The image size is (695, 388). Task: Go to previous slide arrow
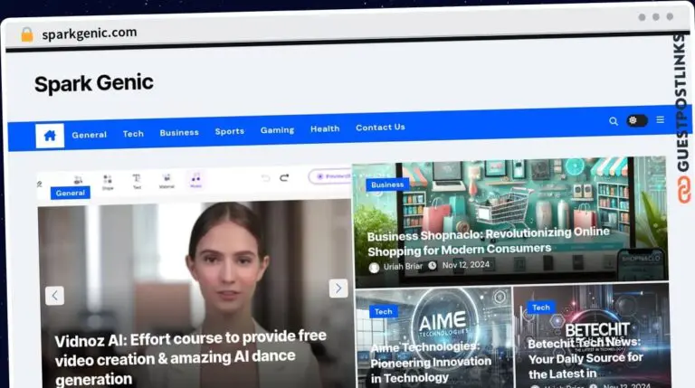point(55,295)
